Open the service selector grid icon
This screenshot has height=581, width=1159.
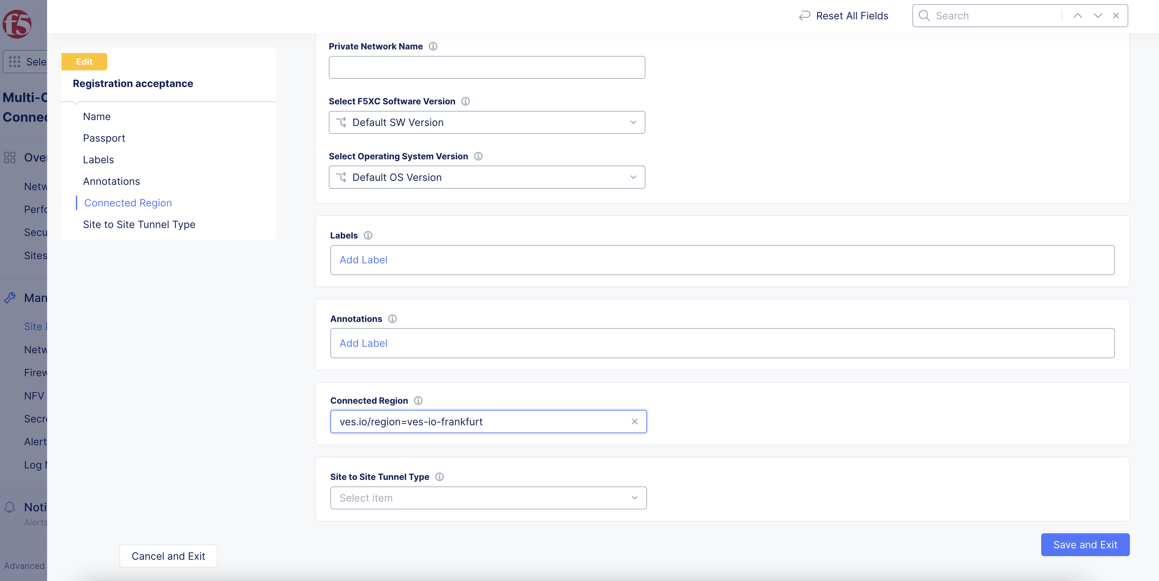[14, 62]
